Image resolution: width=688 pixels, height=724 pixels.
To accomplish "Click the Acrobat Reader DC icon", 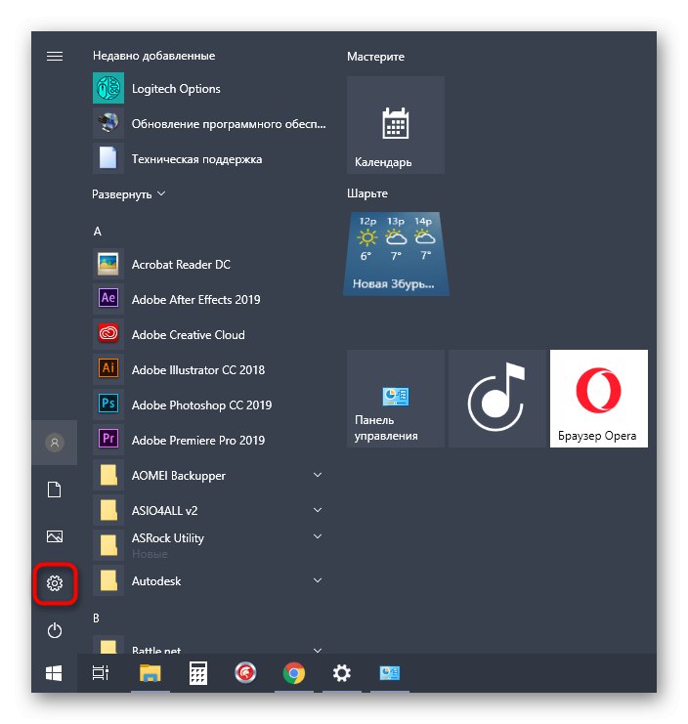I will click(108, 264).
